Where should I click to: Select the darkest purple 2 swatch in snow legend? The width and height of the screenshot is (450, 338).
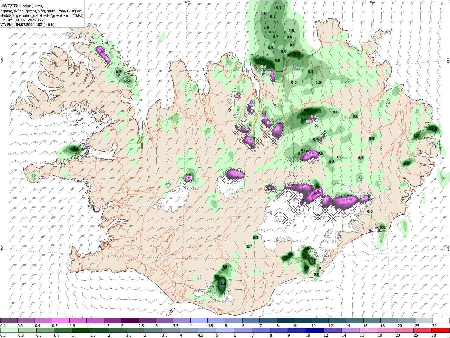[x=129, y=320]
